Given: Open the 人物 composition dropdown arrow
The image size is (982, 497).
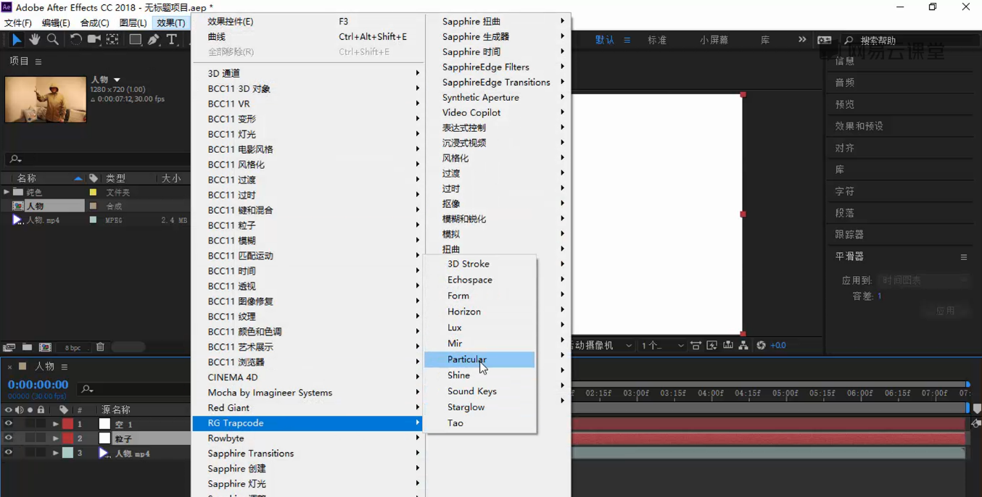Looking at the screenshot, I should click(x=117, y=80).
